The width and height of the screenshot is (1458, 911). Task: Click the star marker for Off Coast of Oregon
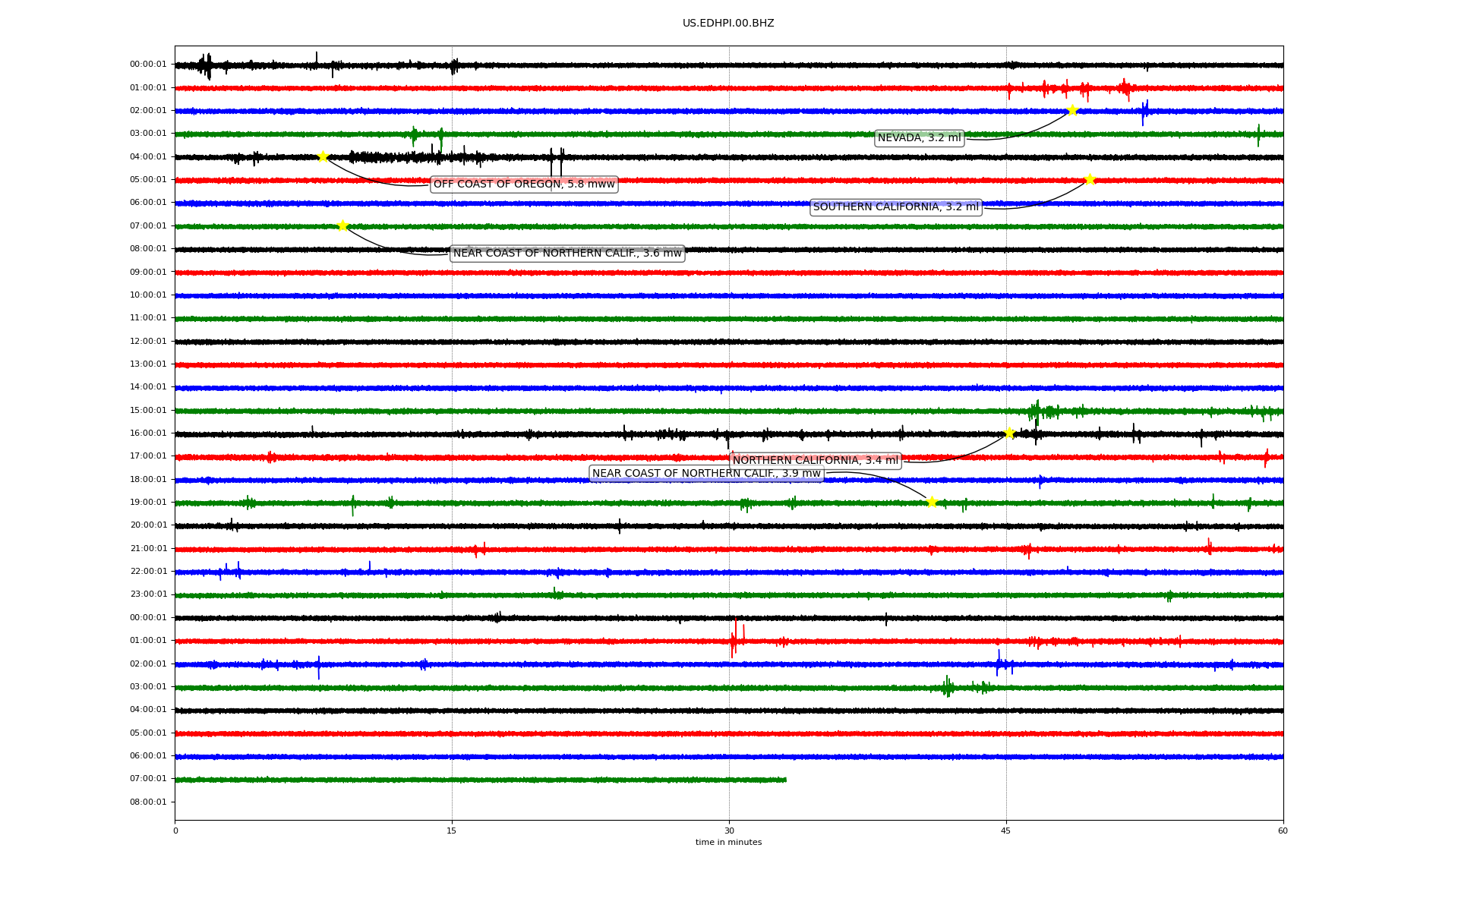(323, 156)
